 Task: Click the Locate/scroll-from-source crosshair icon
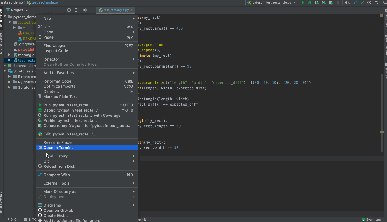pyautogui.click(x=69, y=10)
